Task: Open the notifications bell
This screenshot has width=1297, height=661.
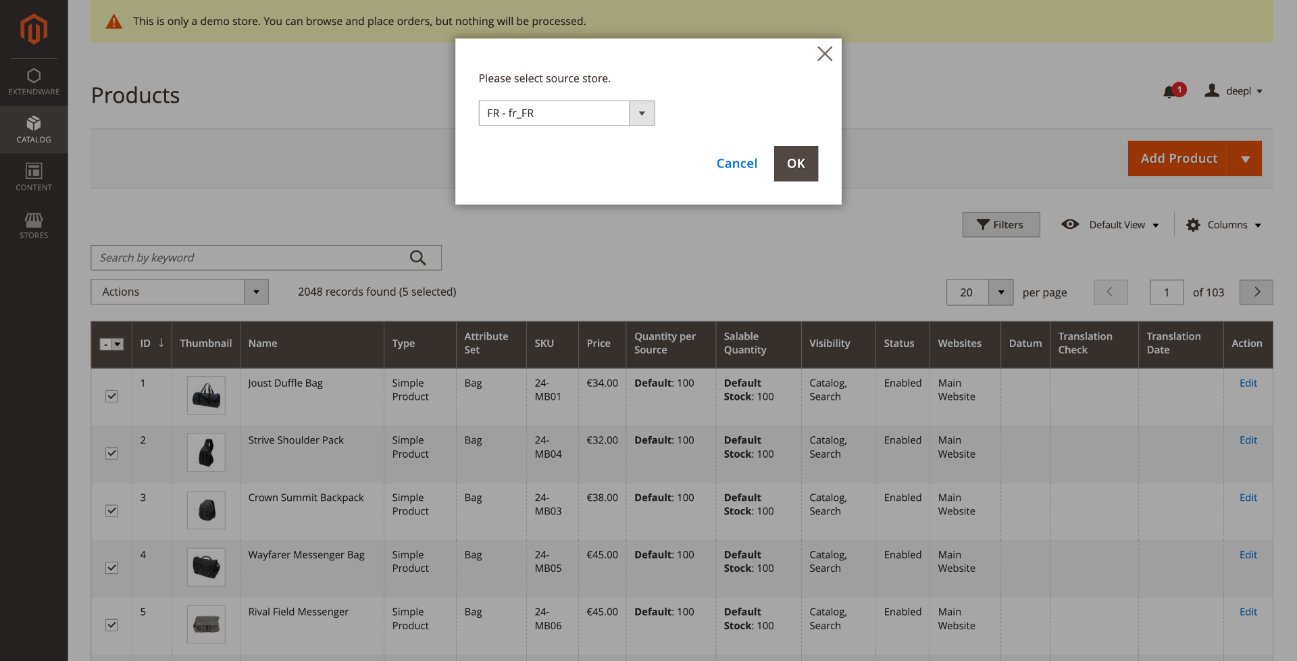Action: [1174, 90]
